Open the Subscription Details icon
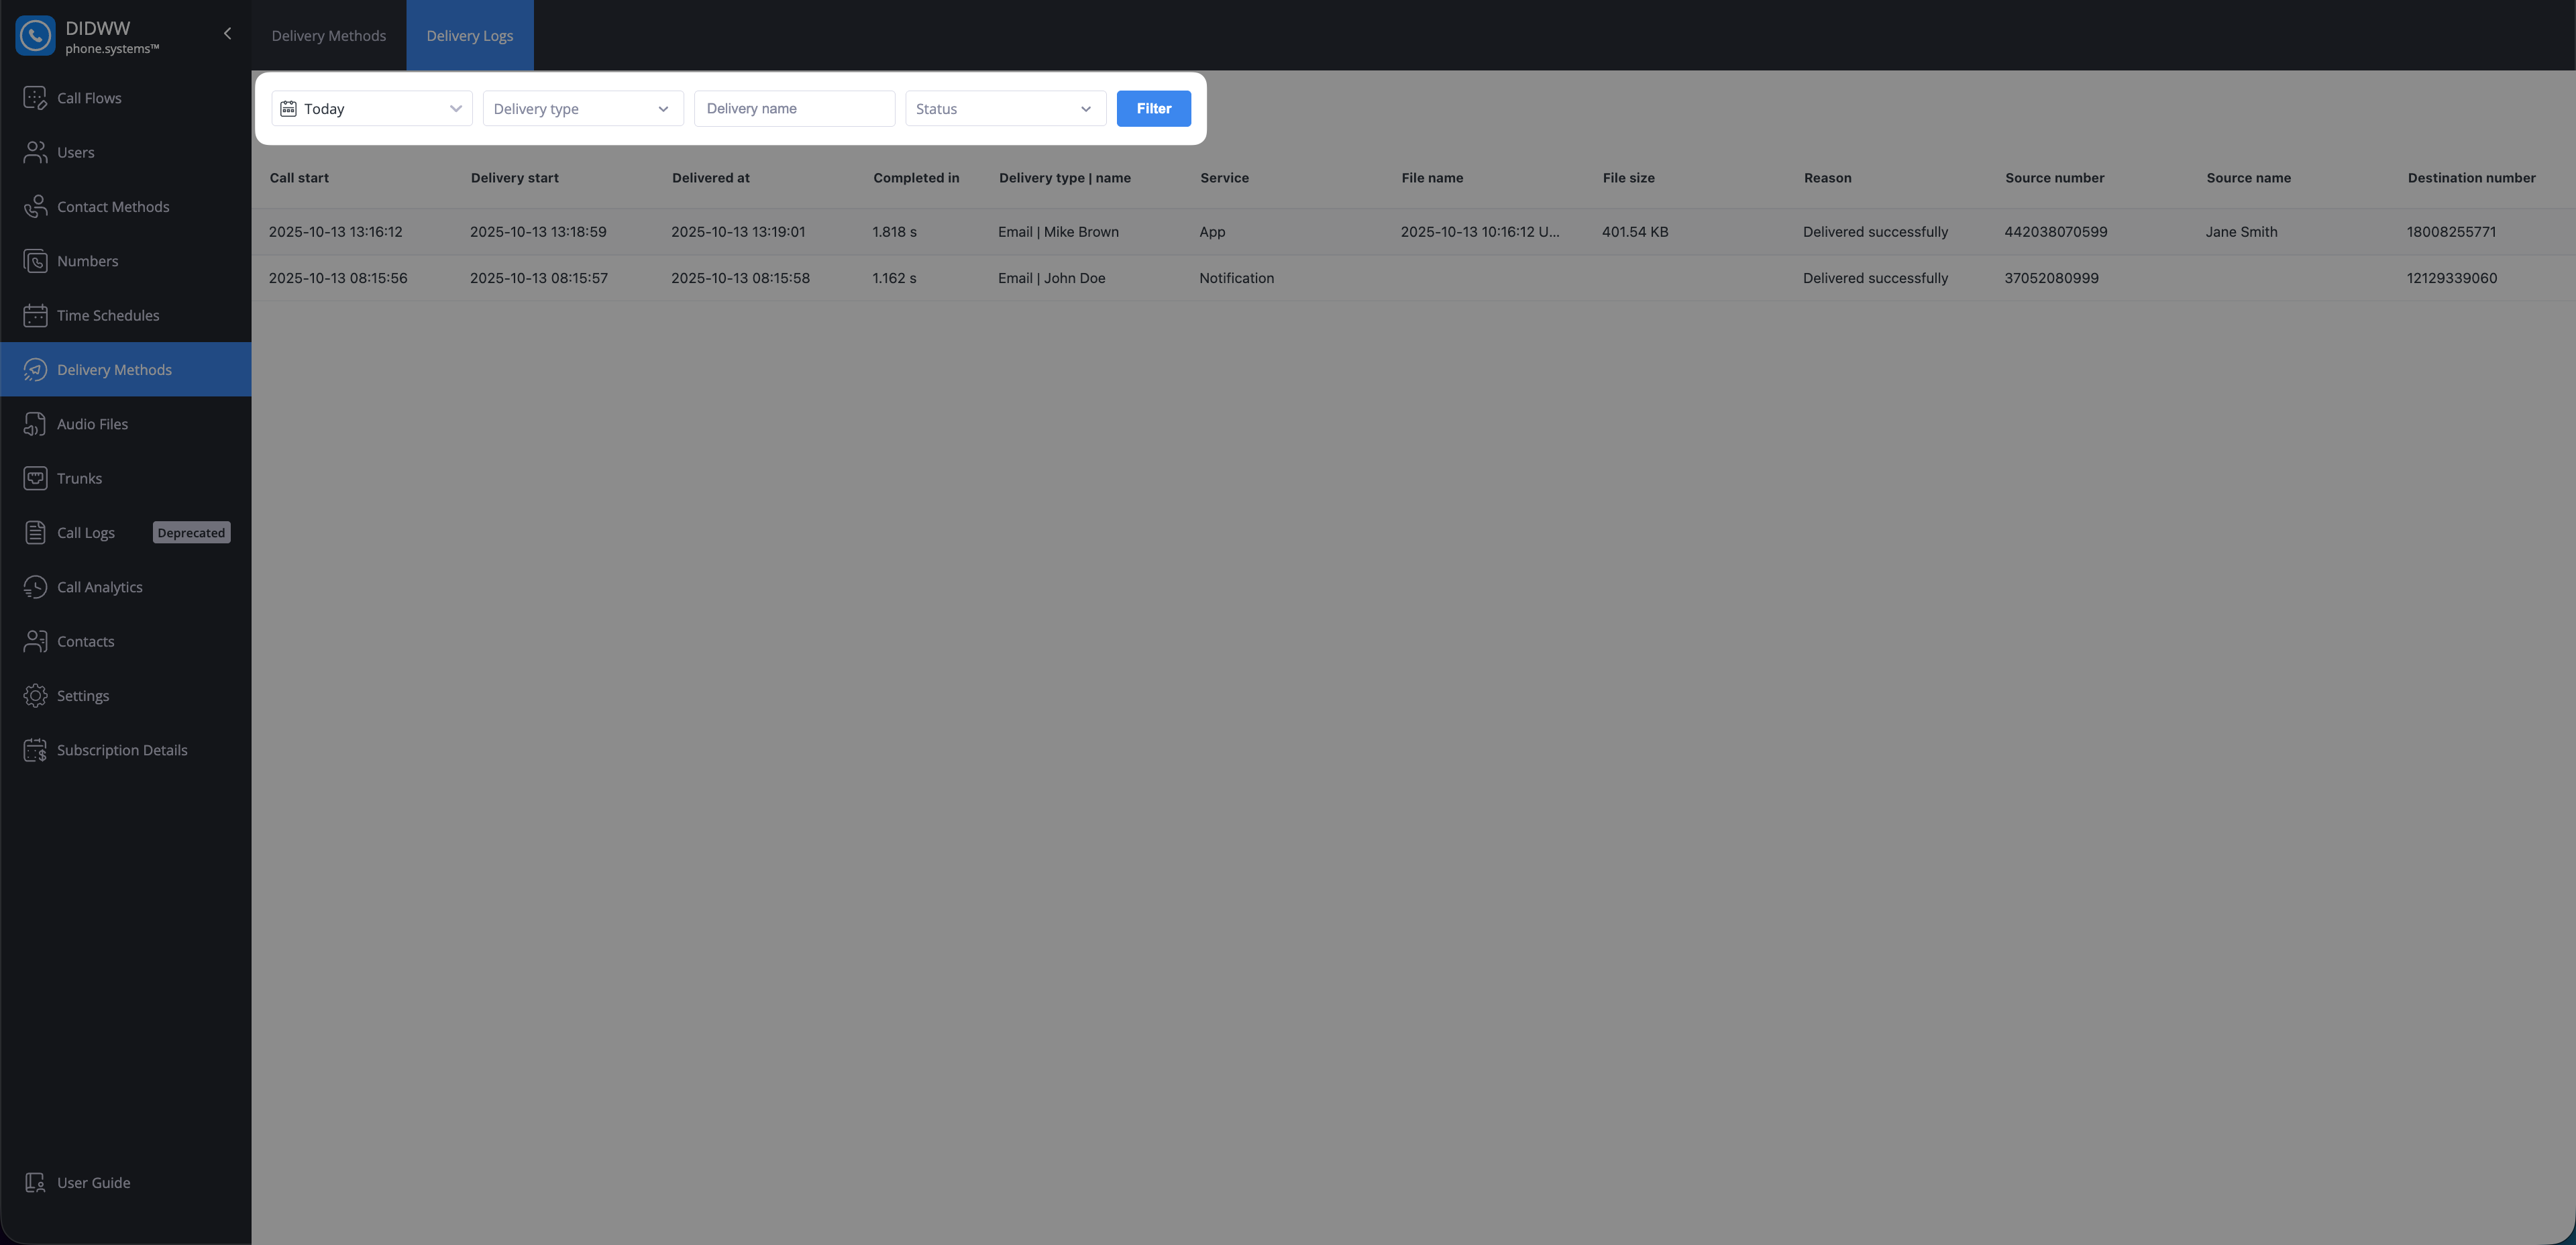 point(35,750)
